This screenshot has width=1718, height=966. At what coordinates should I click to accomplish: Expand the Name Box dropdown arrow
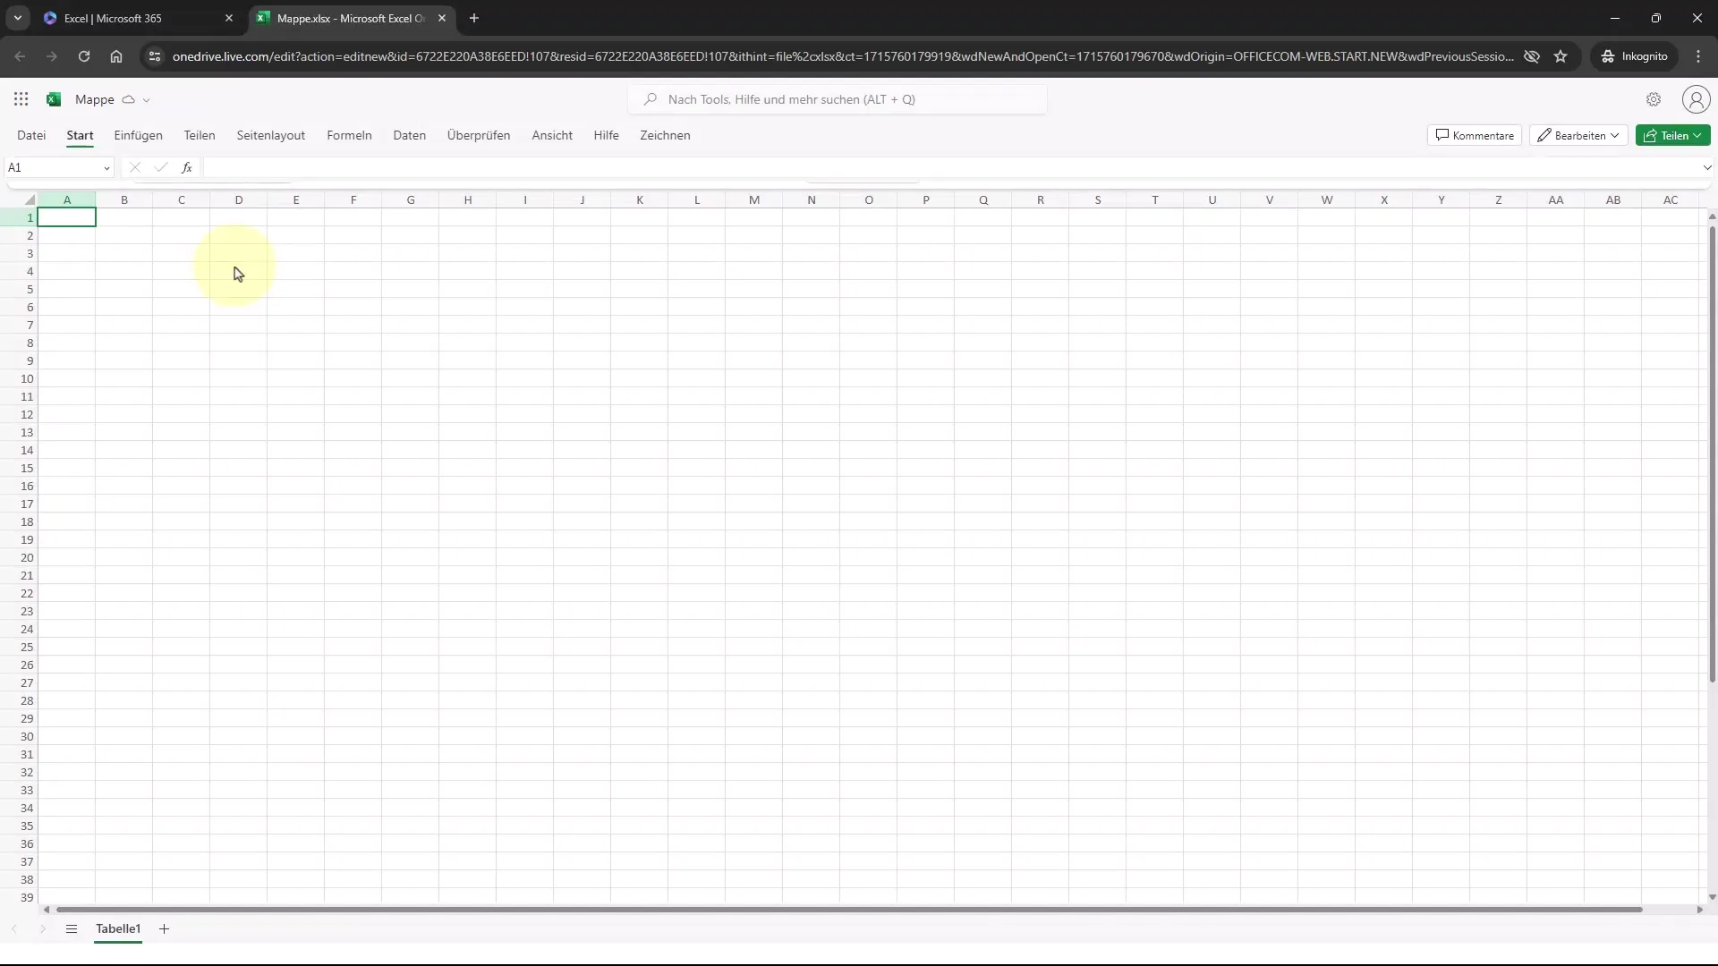pyautogui.click(x=106, y=168)
